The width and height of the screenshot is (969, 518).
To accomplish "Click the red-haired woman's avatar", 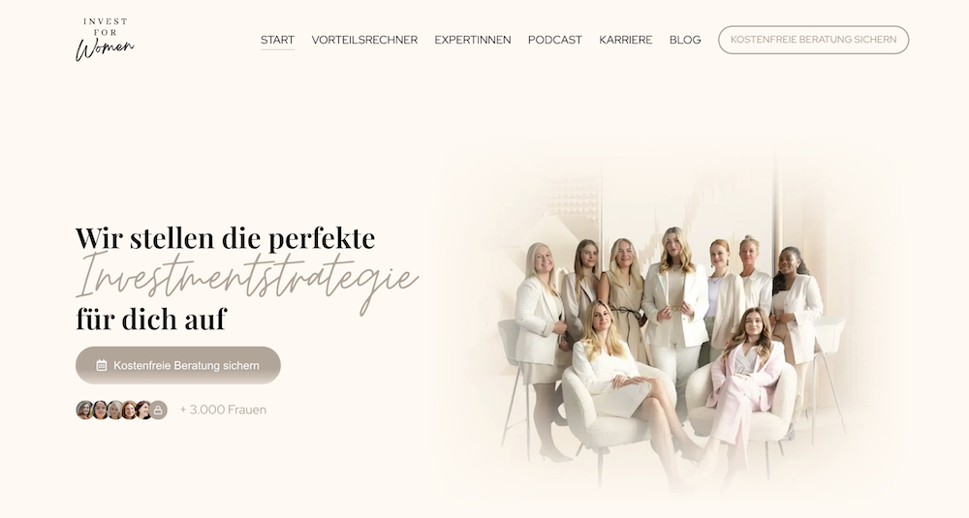I will pos(129,410).
